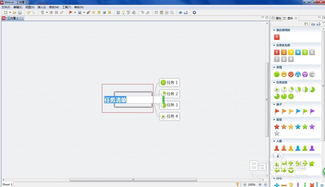
Task: Choose the blue star marker
Action: tap(298, 127)
